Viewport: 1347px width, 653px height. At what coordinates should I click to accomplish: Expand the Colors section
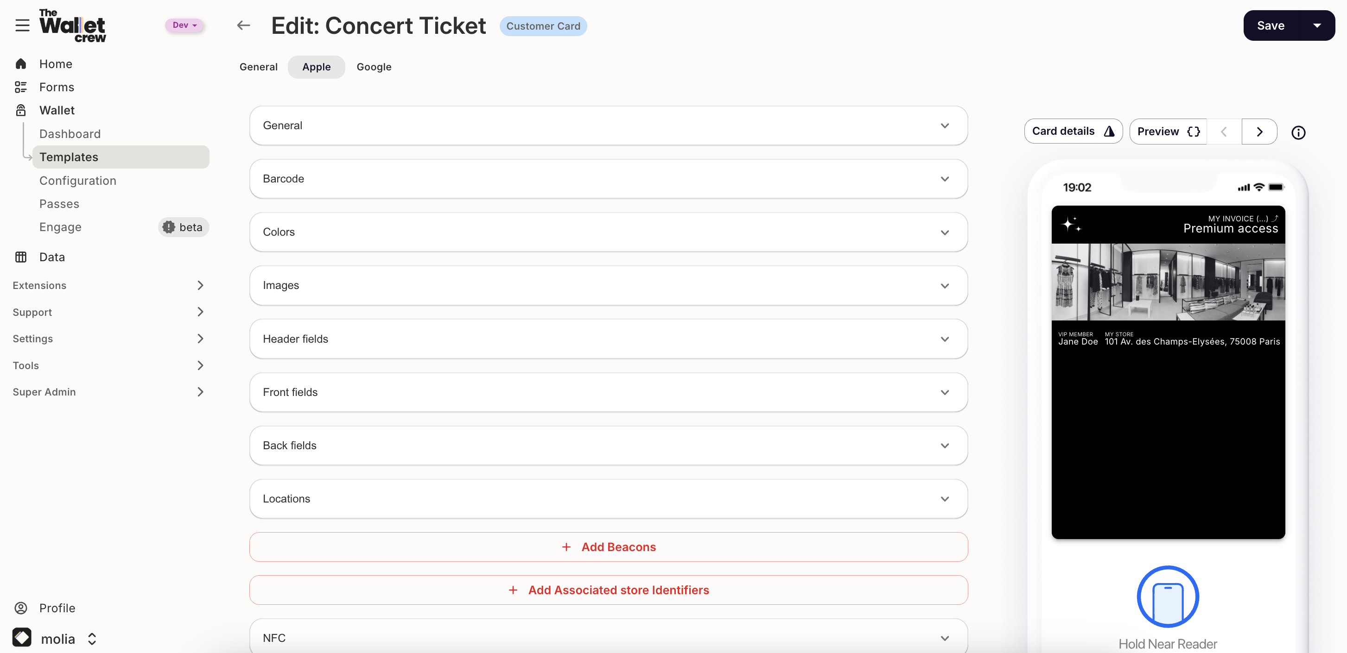coord(608,232)
